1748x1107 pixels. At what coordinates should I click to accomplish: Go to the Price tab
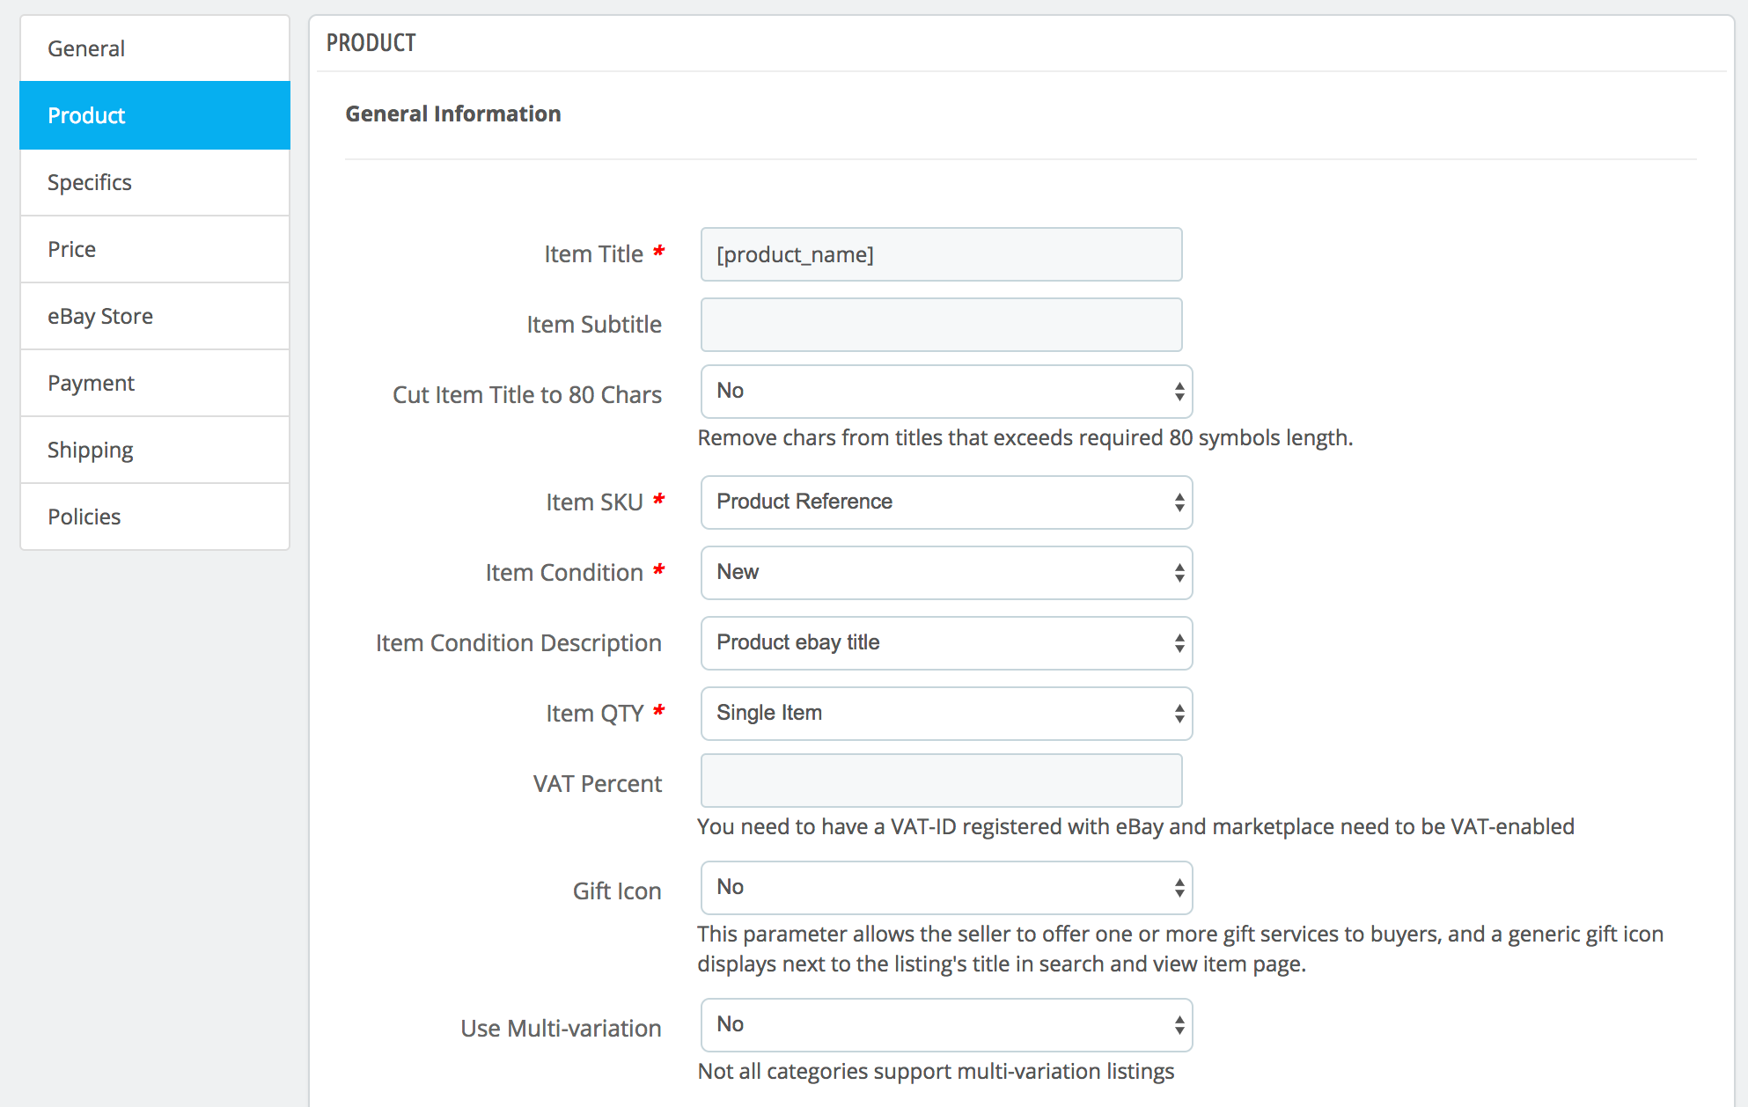(x=155, y=249)
